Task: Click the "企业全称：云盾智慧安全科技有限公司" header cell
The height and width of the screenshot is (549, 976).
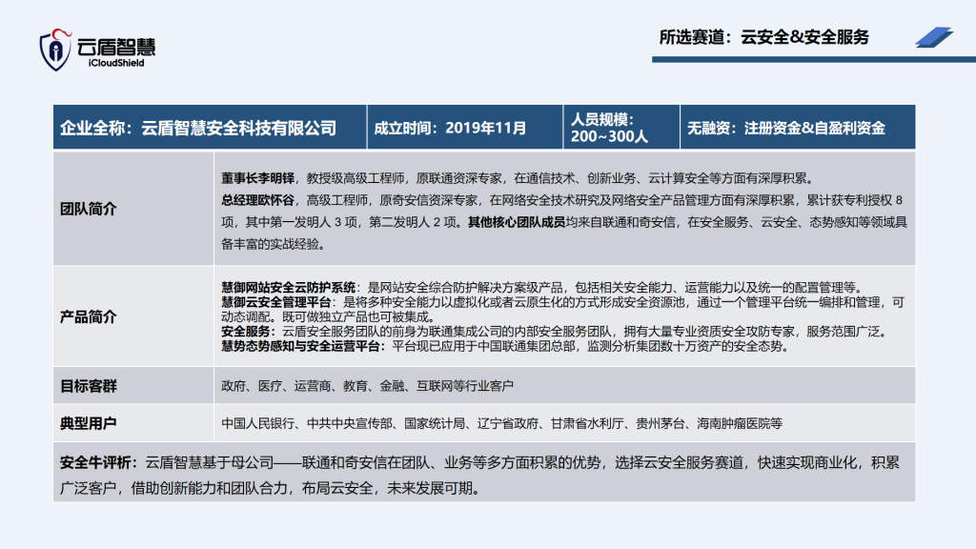Action: point(210,128)
